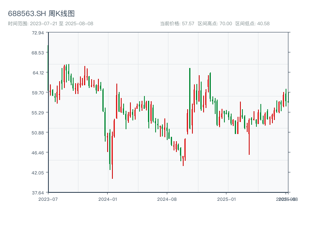The width and height of the screenshot is (320, 240).
Task: Click the 区间高点 70.00 label
Action: click(x=215, y=24)
